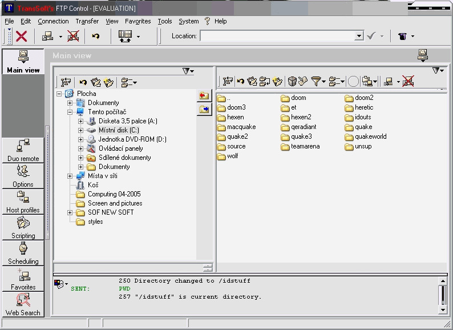Open remote pane filter dropdown arrow
Screen dimensions: 453x330
[x=323, y=82]
